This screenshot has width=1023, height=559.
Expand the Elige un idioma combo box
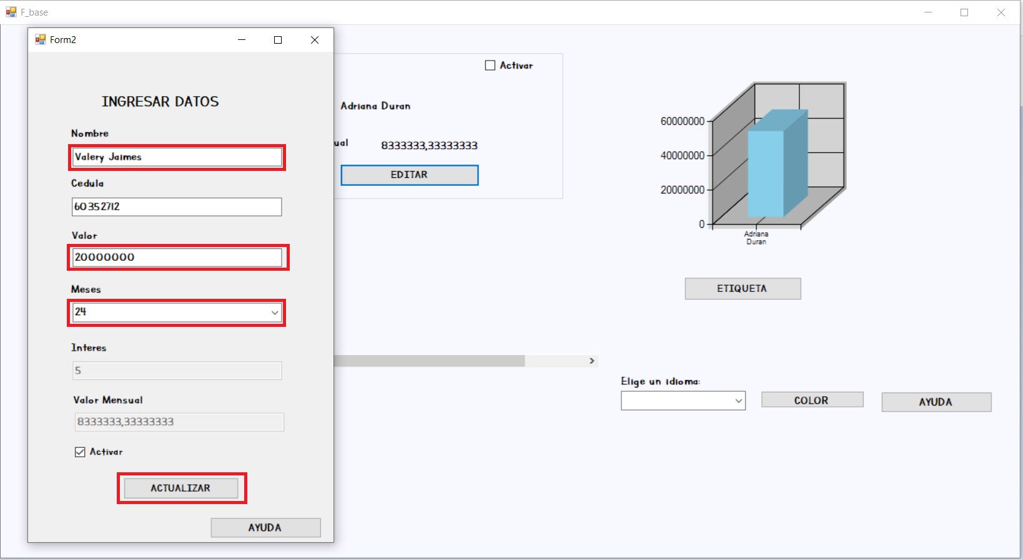click(739, 401)
